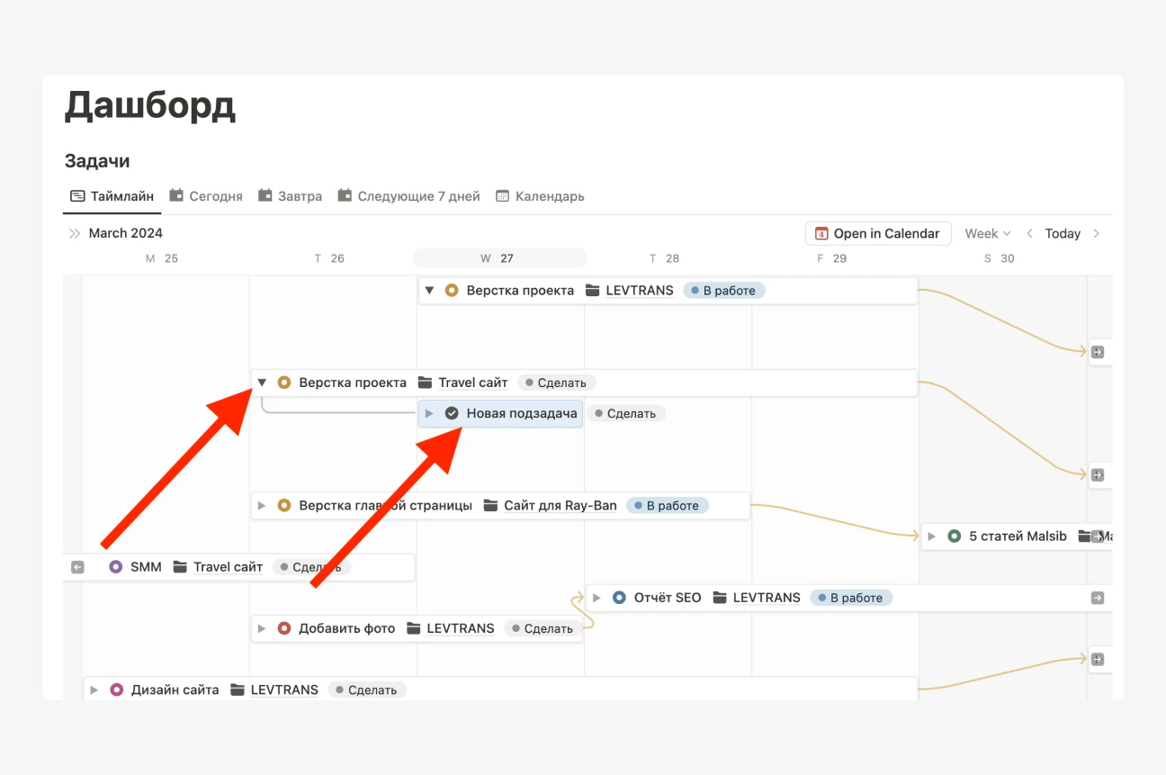The width and height of the screenshot is (1166, 775).
Task: Click the red circle icon of Добавить фото
Action: 284,628
